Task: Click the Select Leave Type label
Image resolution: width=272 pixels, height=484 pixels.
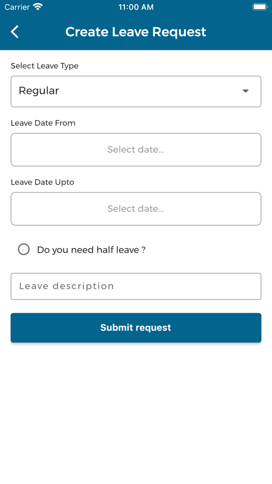Action: click(x=44, y=66)
